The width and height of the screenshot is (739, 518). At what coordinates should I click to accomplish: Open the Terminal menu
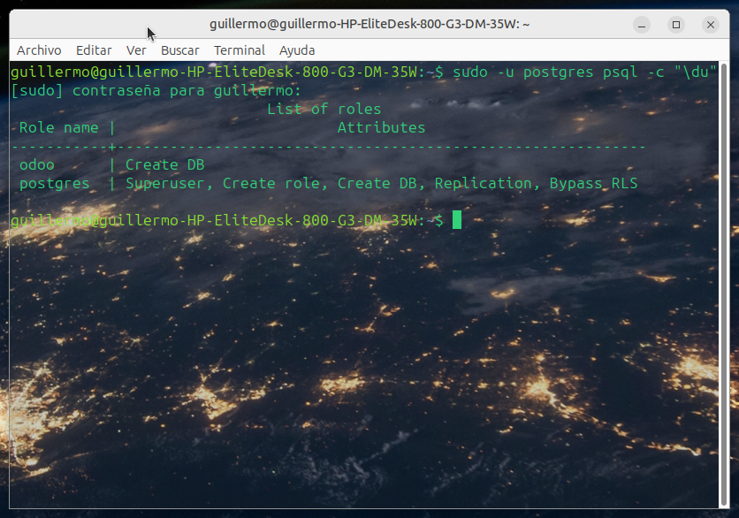(x=239, y=50)
